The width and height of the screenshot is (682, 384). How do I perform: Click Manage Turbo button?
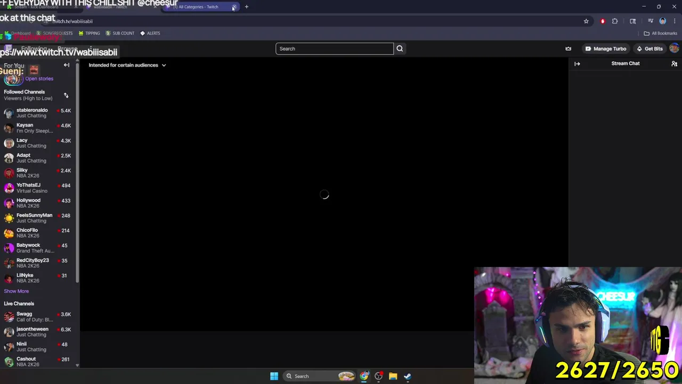(606, 49)
